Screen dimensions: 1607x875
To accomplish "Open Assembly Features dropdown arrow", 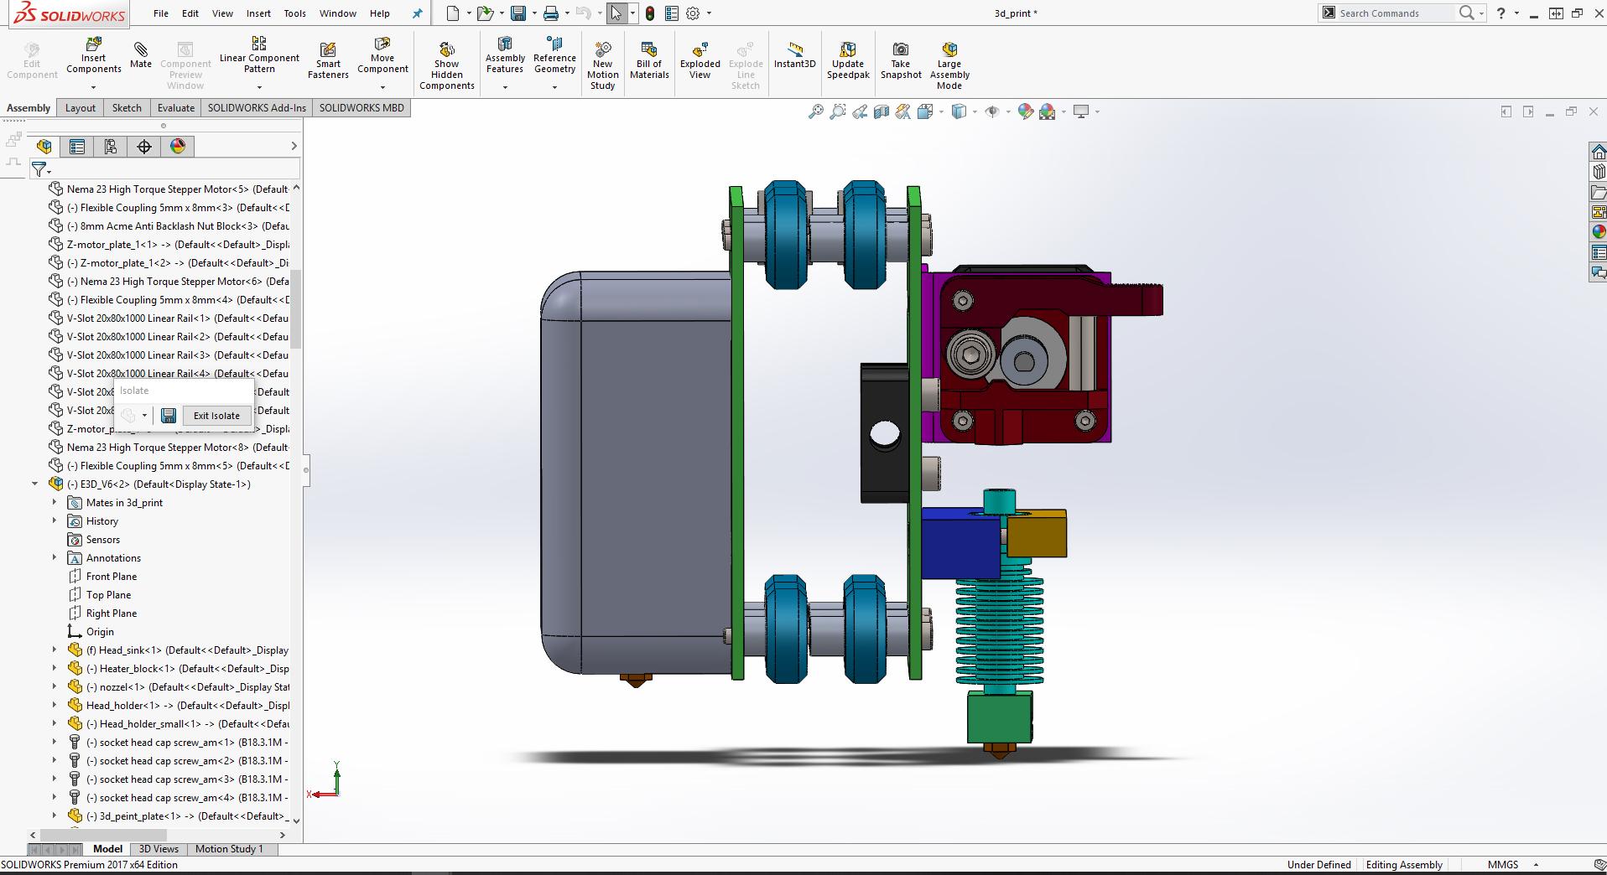I will point(505,87).
